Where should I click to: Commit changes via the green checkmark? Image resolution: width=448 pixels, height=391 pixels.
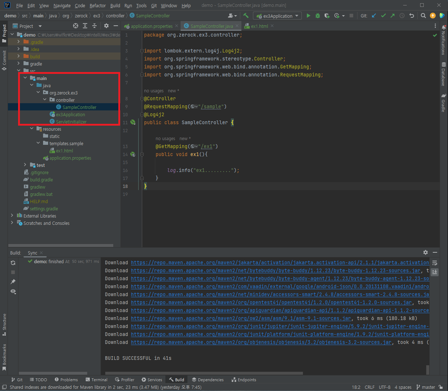tap(383, 16)
